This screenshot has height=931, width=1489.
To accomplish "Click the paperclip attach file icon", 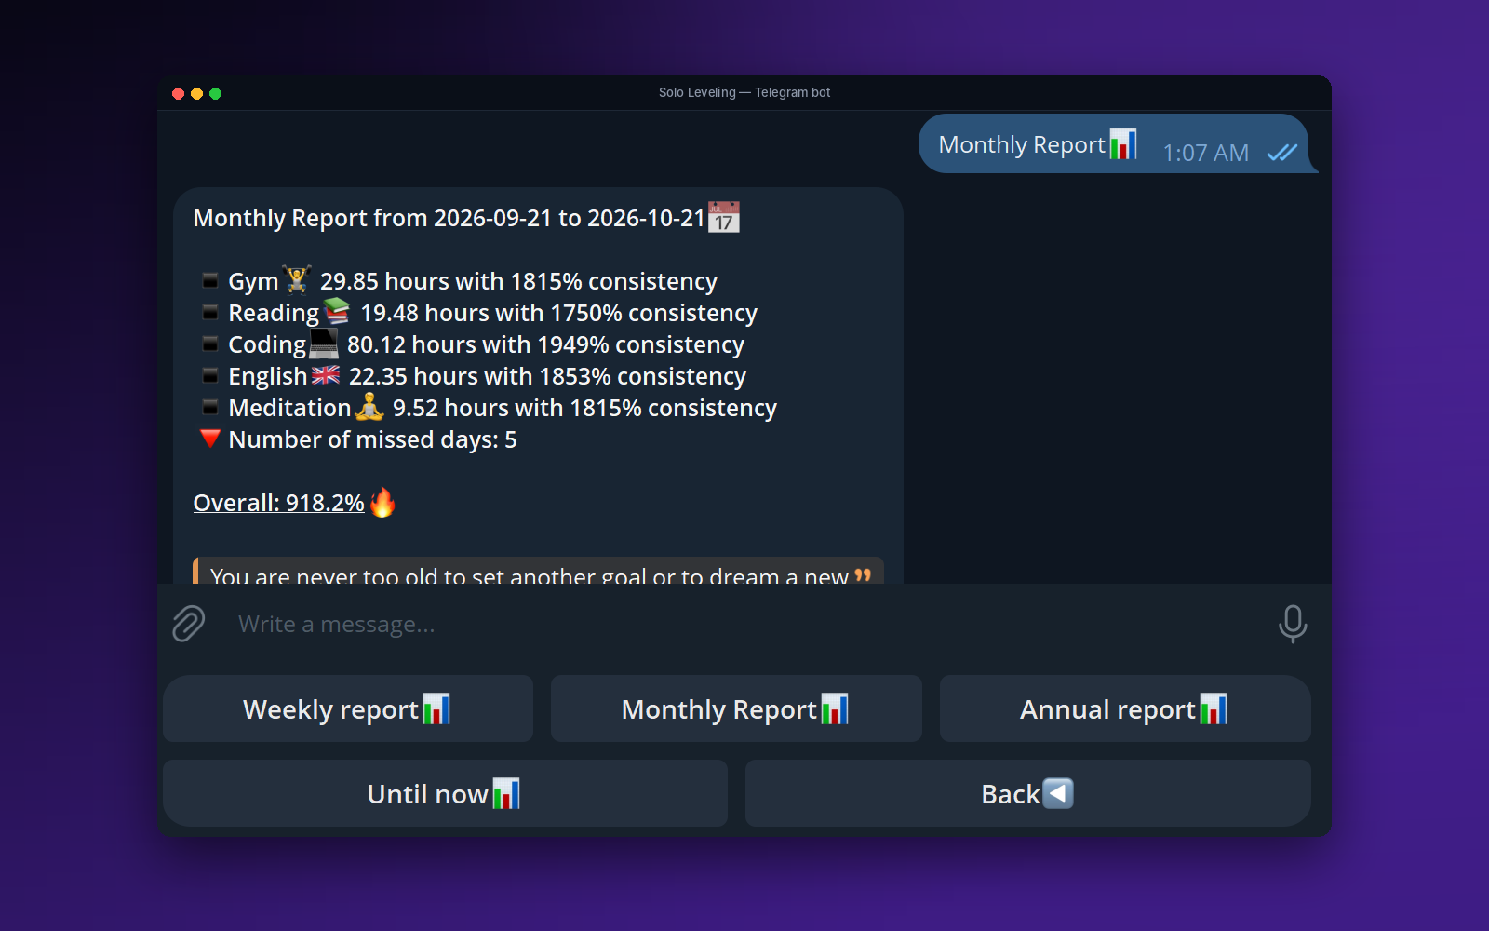I will (x=188, y=624).
